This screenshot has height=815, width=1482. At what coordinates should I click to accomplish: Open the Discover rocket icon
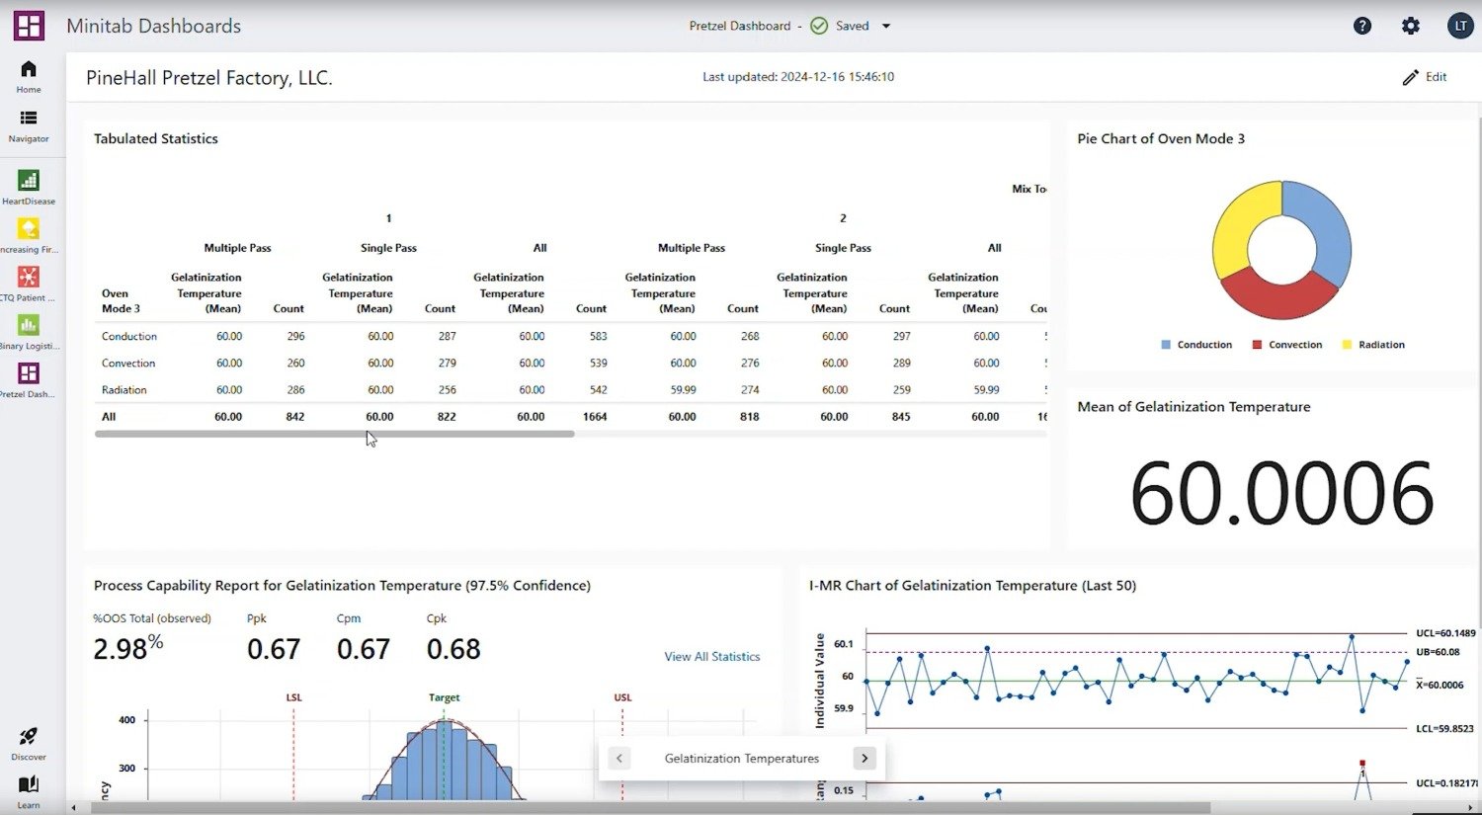(x=29, y=737)
